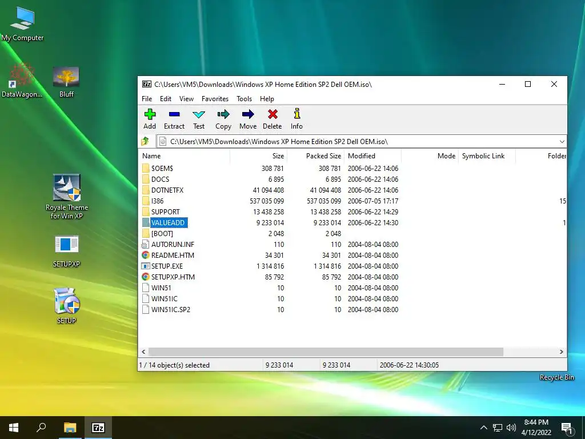Select the SETUP.EXE file icon

pyautogui.click(x=146, y=266)
